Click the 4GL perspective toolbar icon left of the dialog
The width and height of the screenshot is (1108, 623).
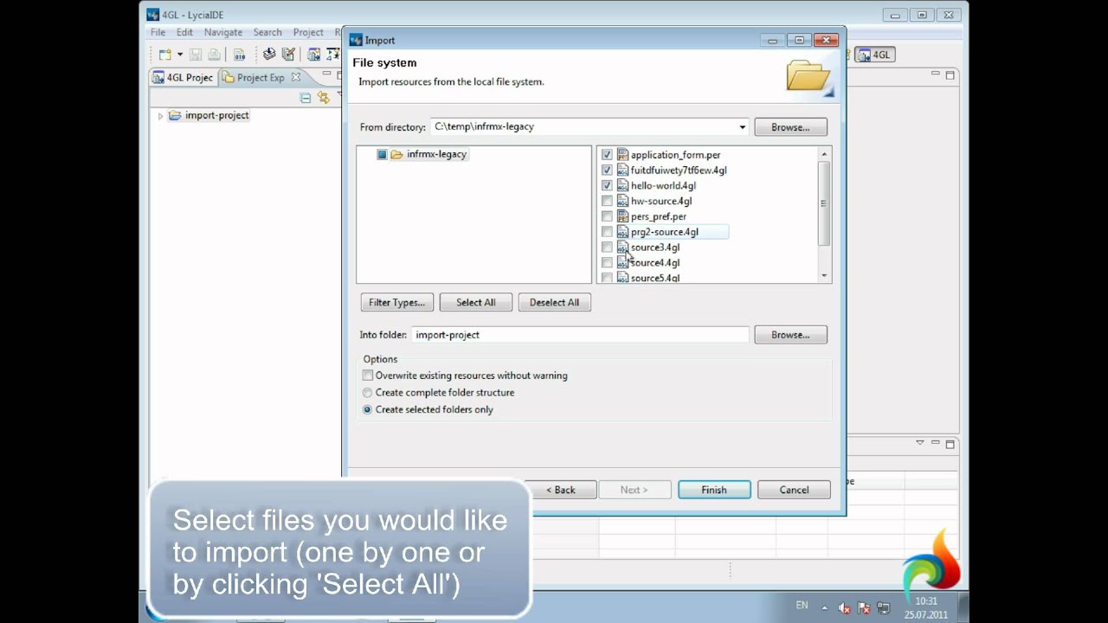313,55
